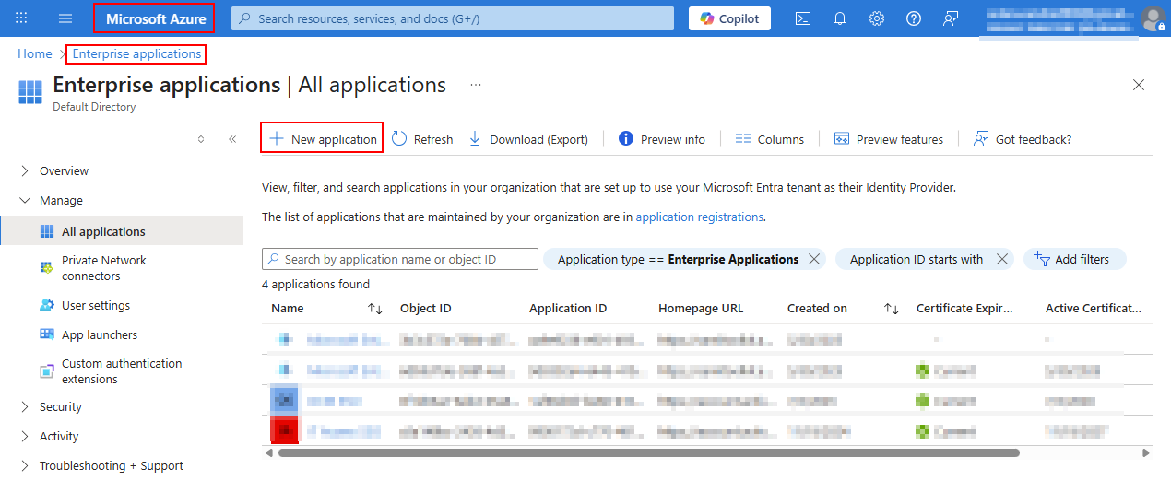The height and width of the screenshot is (481, 1171).
Task: Open Custom authentication extensions
Action: (122, 371)
